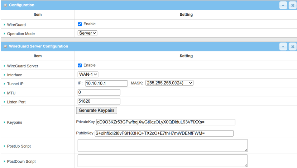297x168 pixels.
Task: Click the arrow beside Tunnel IP item
Action: coord(4,84)
